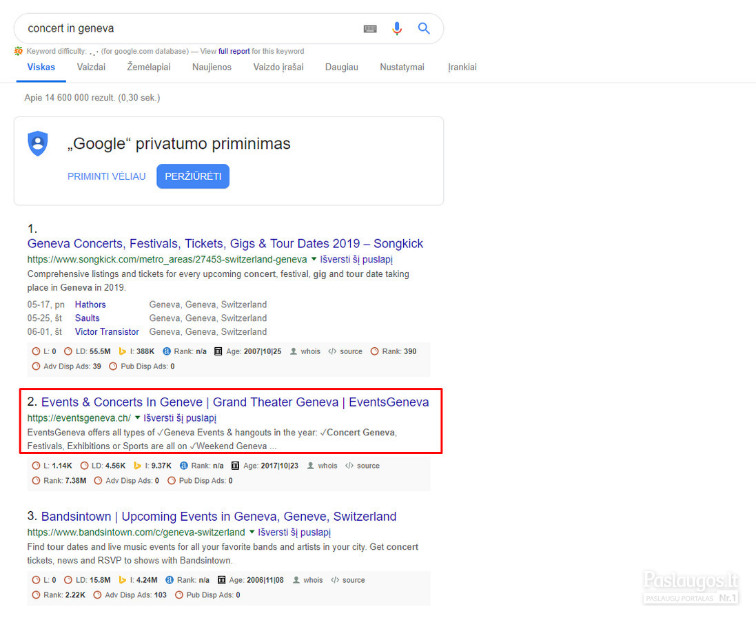Click Bing index I: 4.24M metric
Viewport: 756px width, 620px height.
point(138,580)
